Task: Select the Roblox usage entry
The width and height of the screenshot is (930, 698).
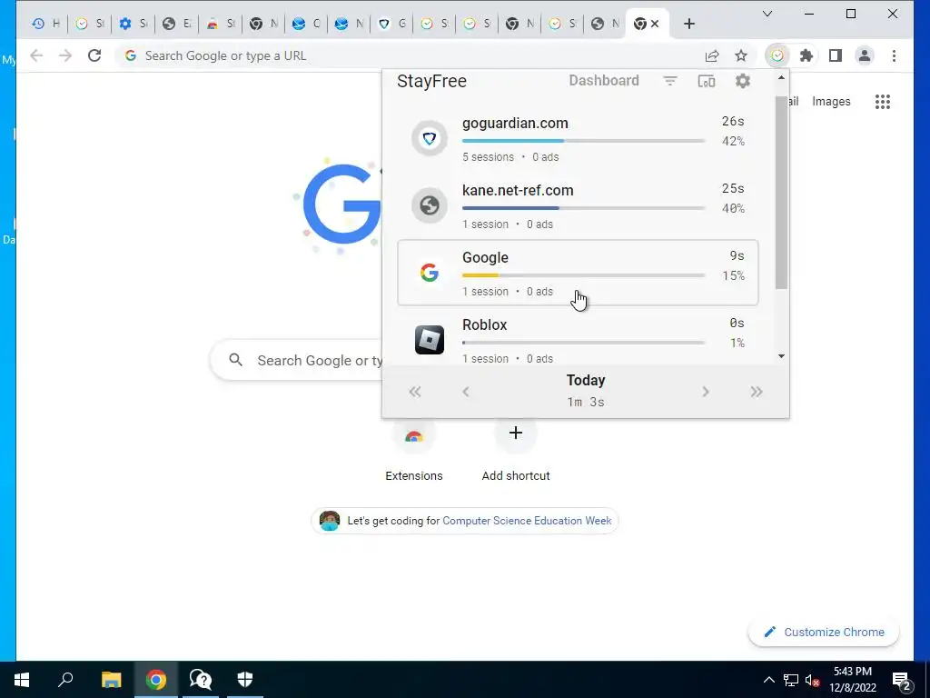Action: [x=578, y=340]
